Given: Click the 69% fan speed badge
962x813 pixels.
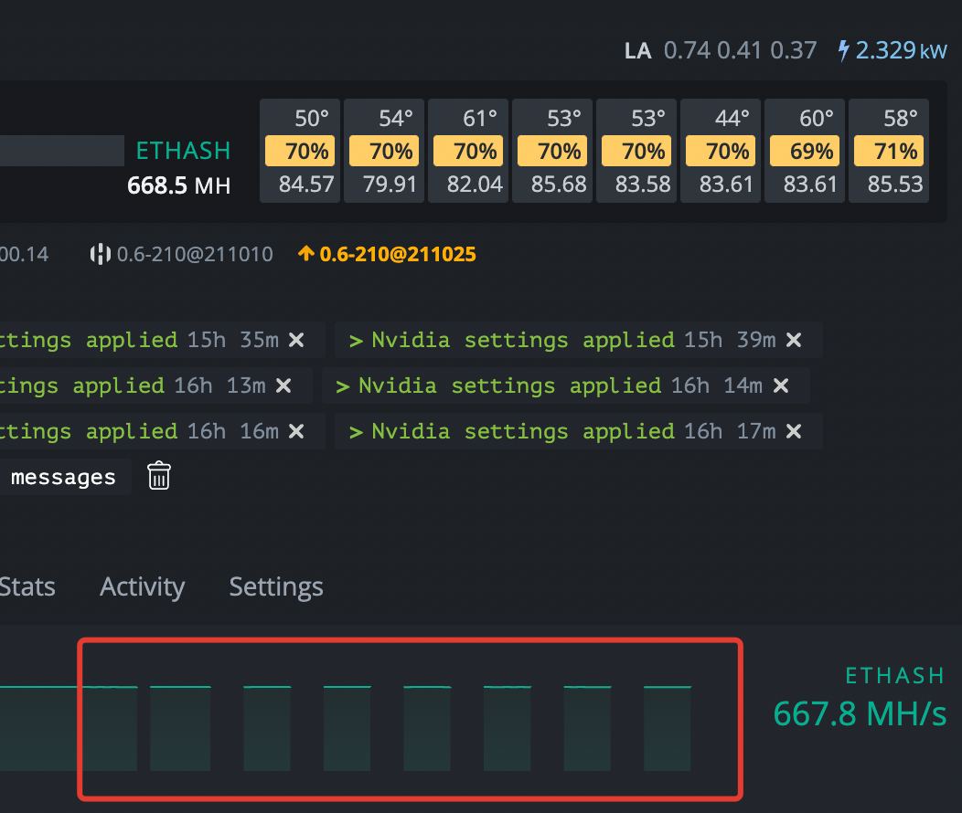Looking at the screenshot, I should click(805, 152).
